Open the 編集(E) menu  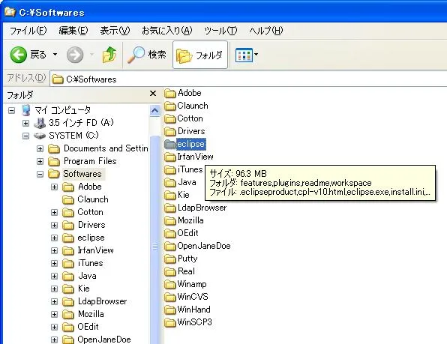73,31
